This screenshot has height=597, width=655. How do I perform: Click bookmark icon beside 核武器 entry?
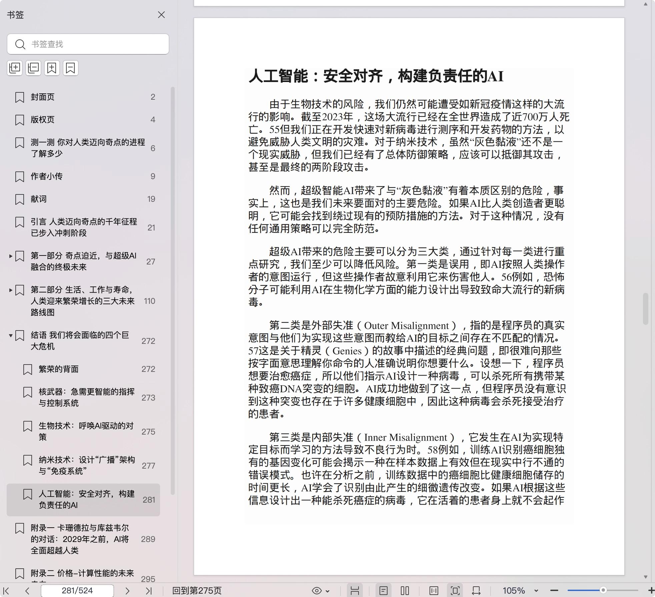pos(28,392)
